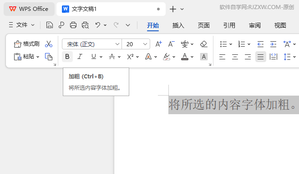Toggle Underline formatting button
The height and width of the screenshot is (174, 299).
point(94,57)
